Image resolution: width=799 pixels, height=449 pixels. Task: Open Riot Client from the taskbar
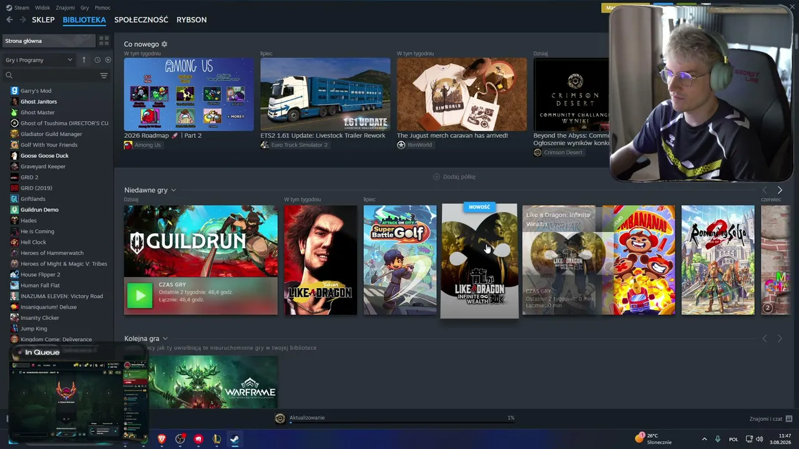tap(199, 439)
